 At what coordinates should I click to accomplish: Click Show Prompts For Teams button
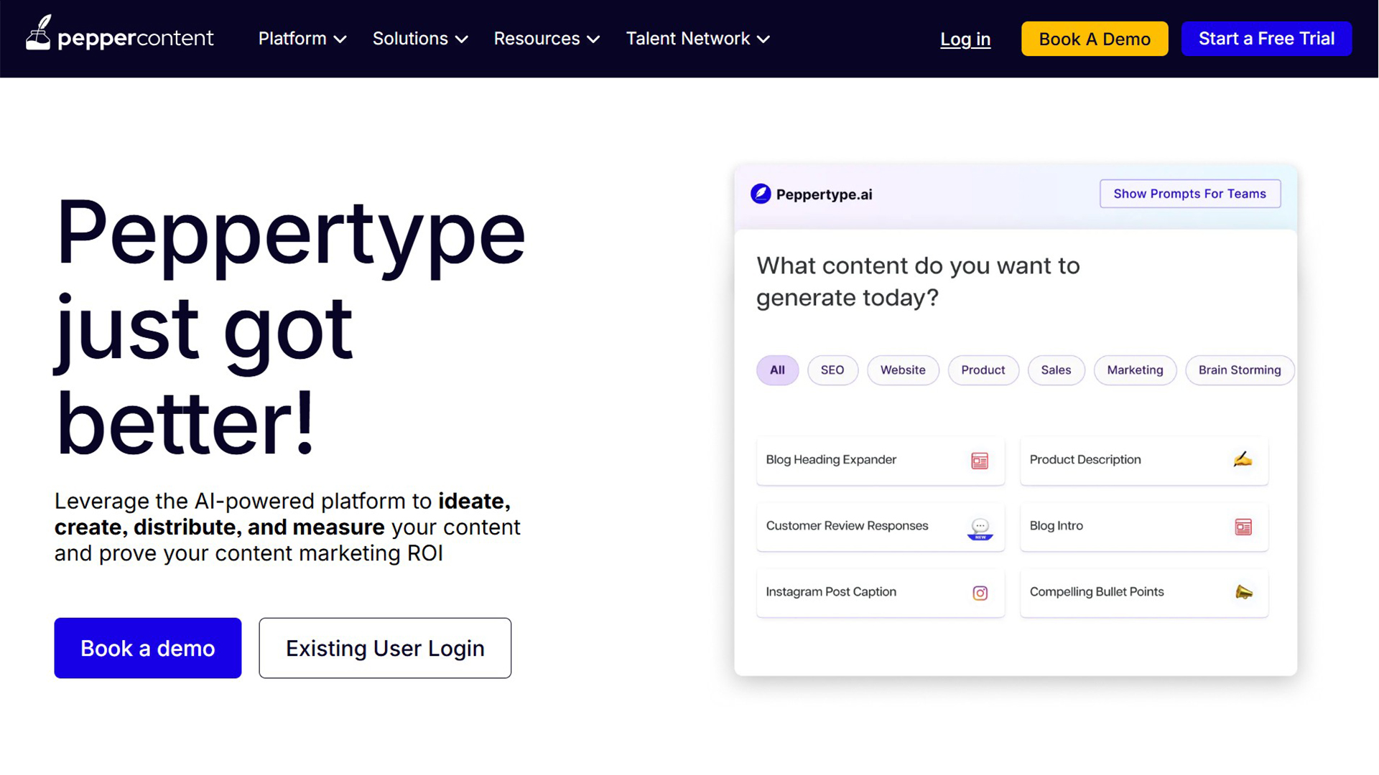pos(1190,194)
